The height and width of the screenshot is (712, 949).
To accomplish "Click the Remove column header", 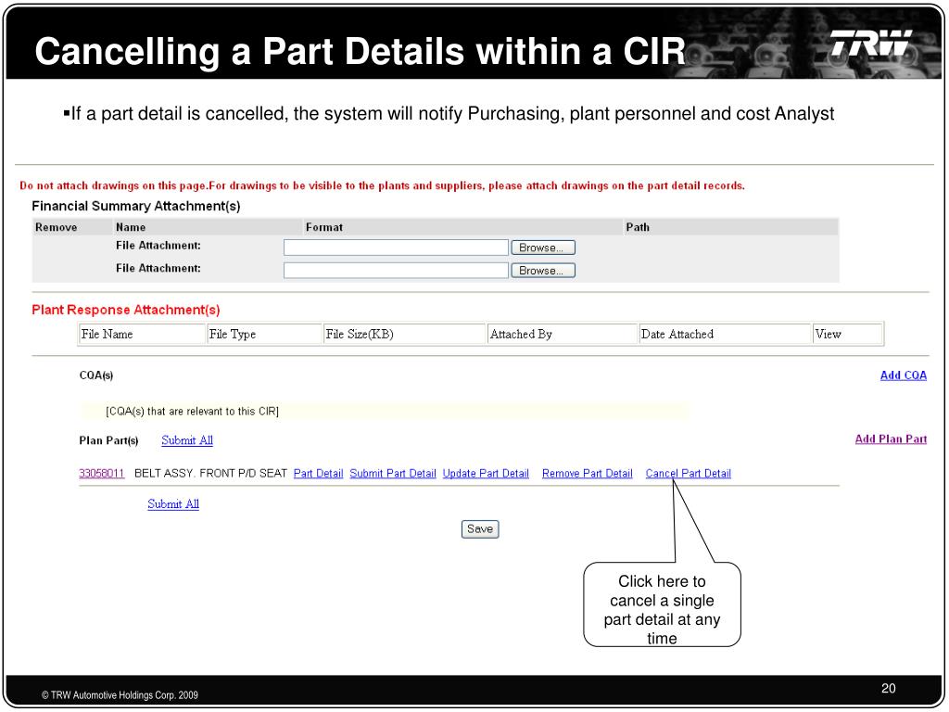I will tap(57, 228).
